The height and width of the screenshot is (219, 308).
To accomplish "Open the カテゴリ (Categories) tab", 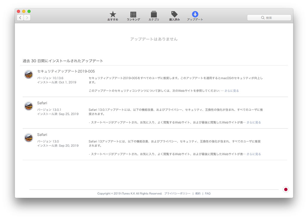I will click(154, 16).
